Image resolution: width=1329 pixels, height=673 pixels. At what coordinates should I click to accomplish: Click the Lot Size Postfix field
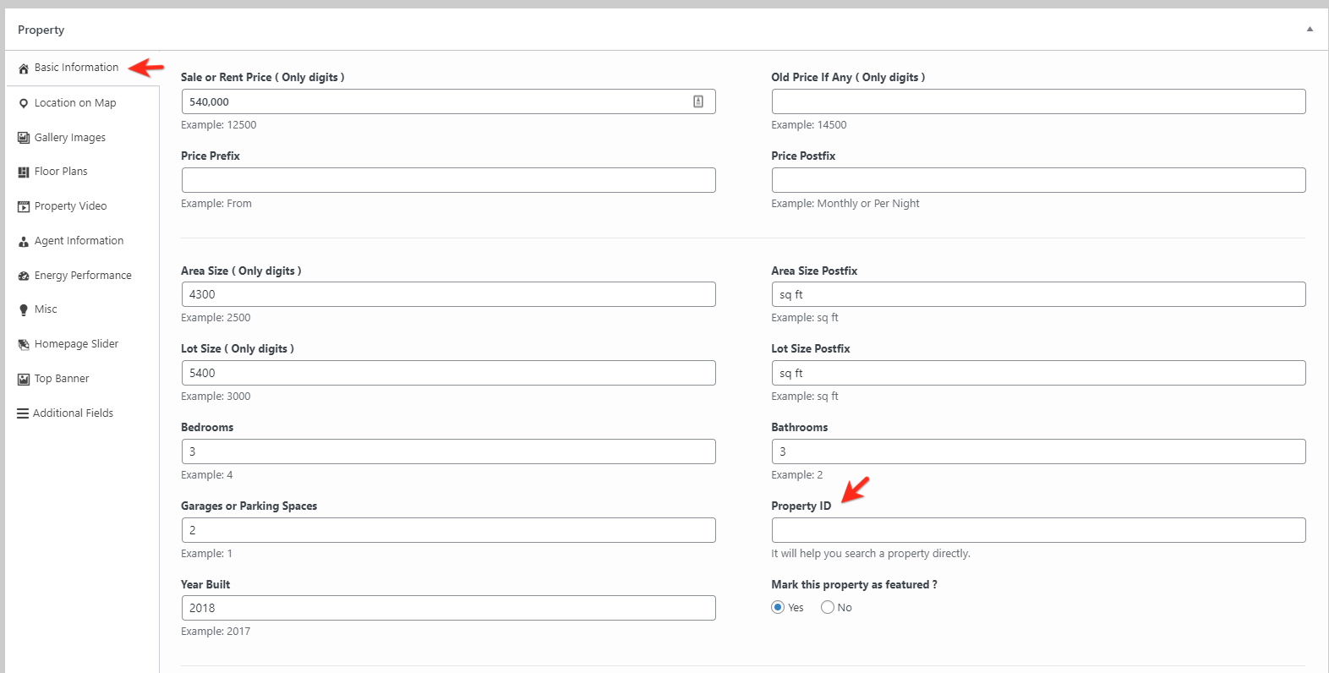1038,373
